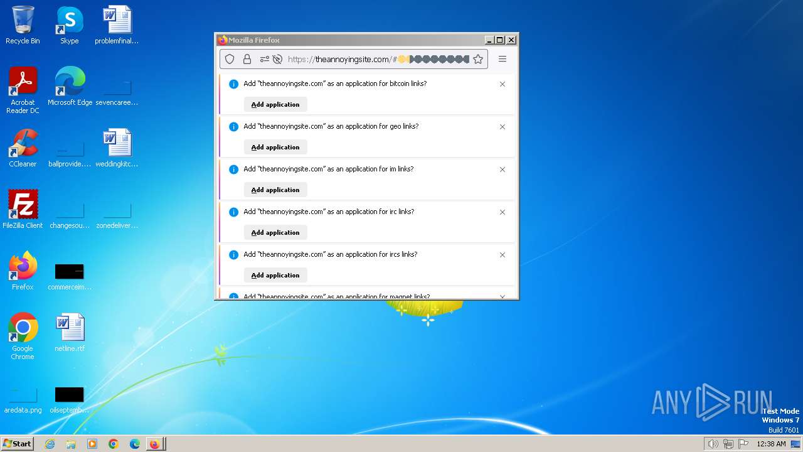Image resolution: width=803 pixels, height=452 pixels.
Task: Click info icon of bitcoin links notification
Action: tap(234, 84)
